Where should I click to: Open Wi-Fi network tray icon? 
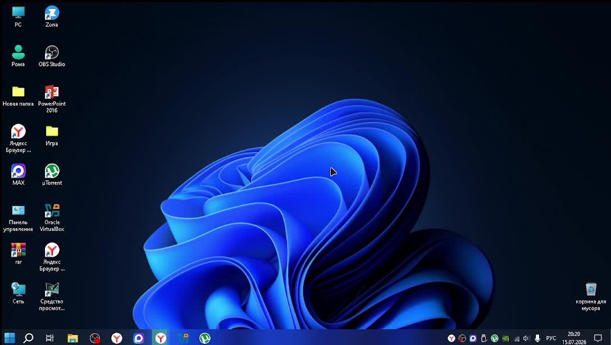(517, 338)
